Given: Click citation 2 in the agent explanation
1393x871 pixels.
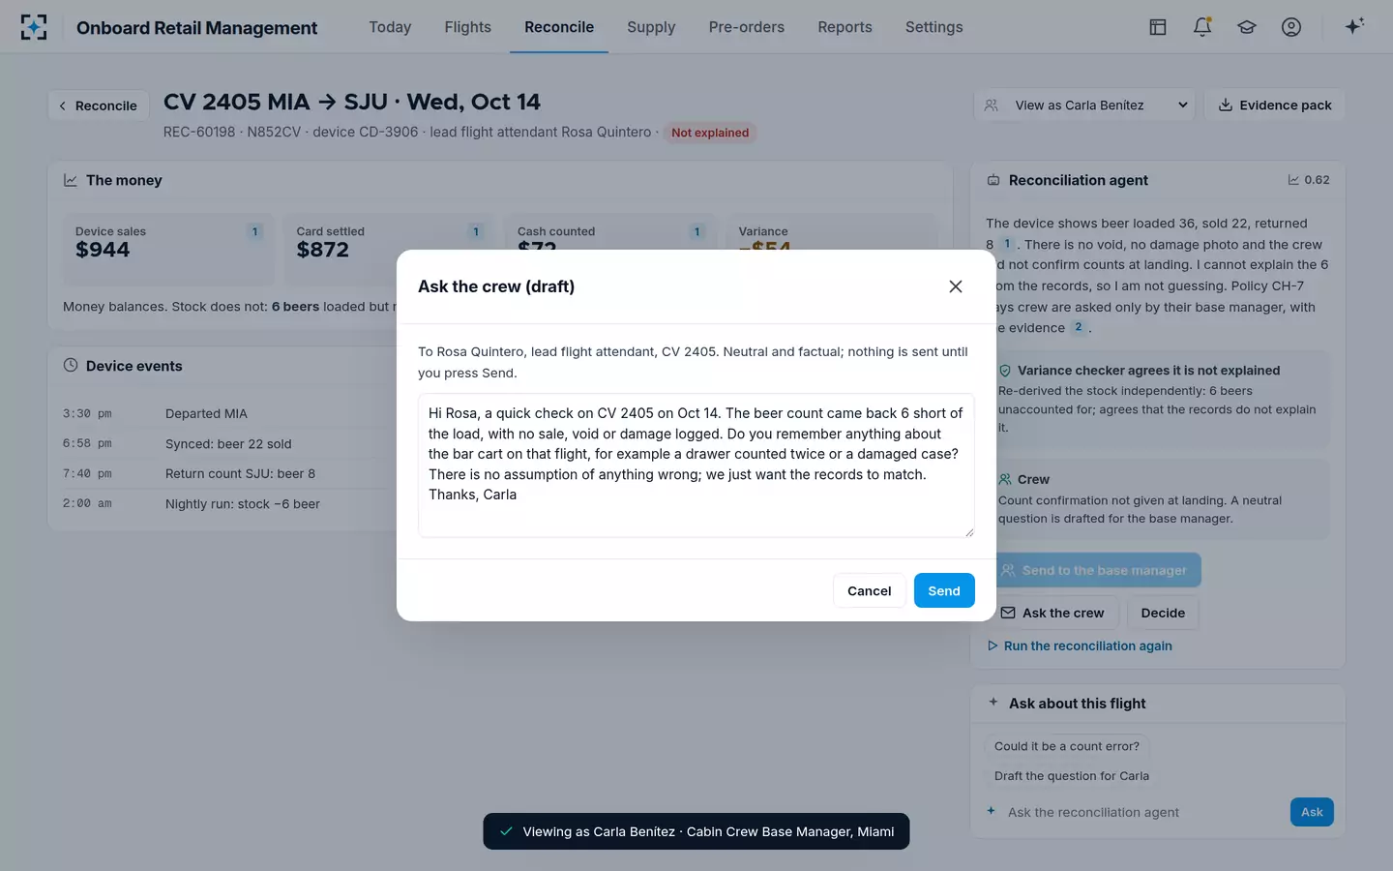Looking at the screenshot, I should 1079,327.
